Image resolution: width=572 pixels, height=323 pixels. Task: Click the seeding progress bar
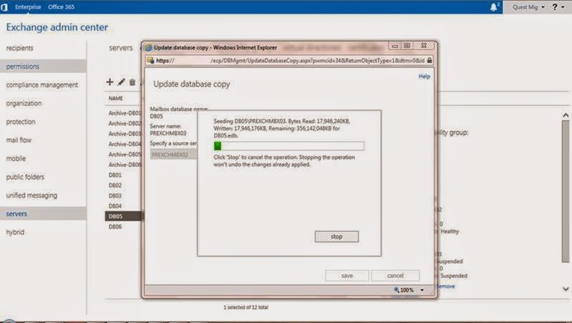pyautogui.click(x=289, y=146)
